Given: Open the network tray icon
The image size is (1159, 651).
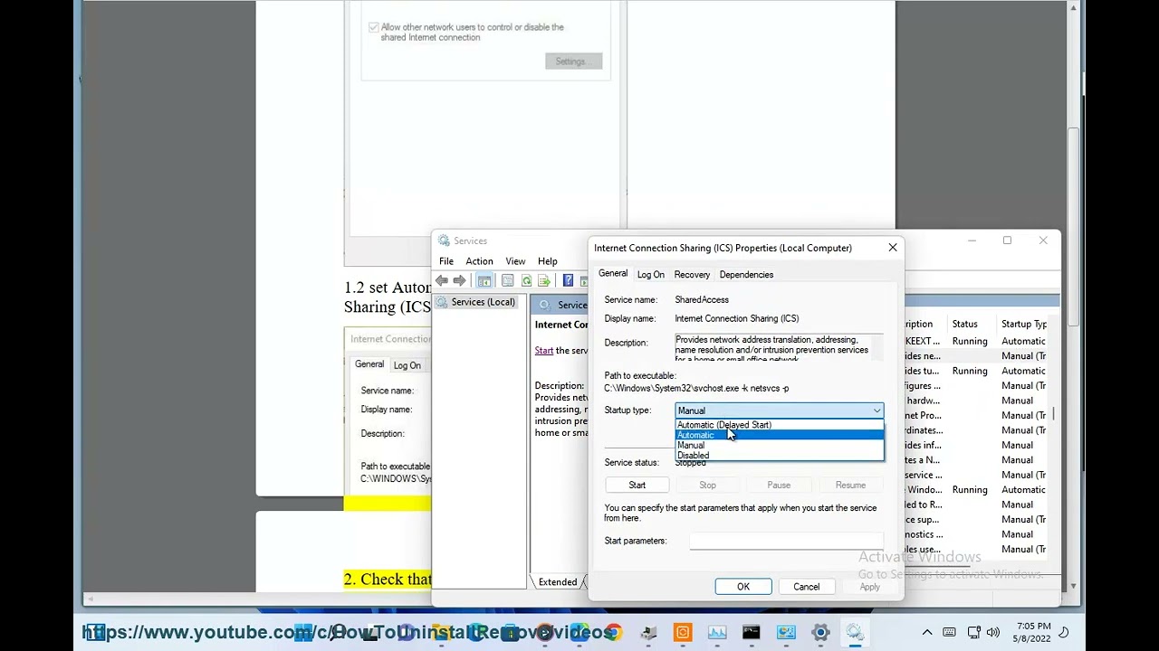Looking at the screenshot, I should tap(974, 633).
